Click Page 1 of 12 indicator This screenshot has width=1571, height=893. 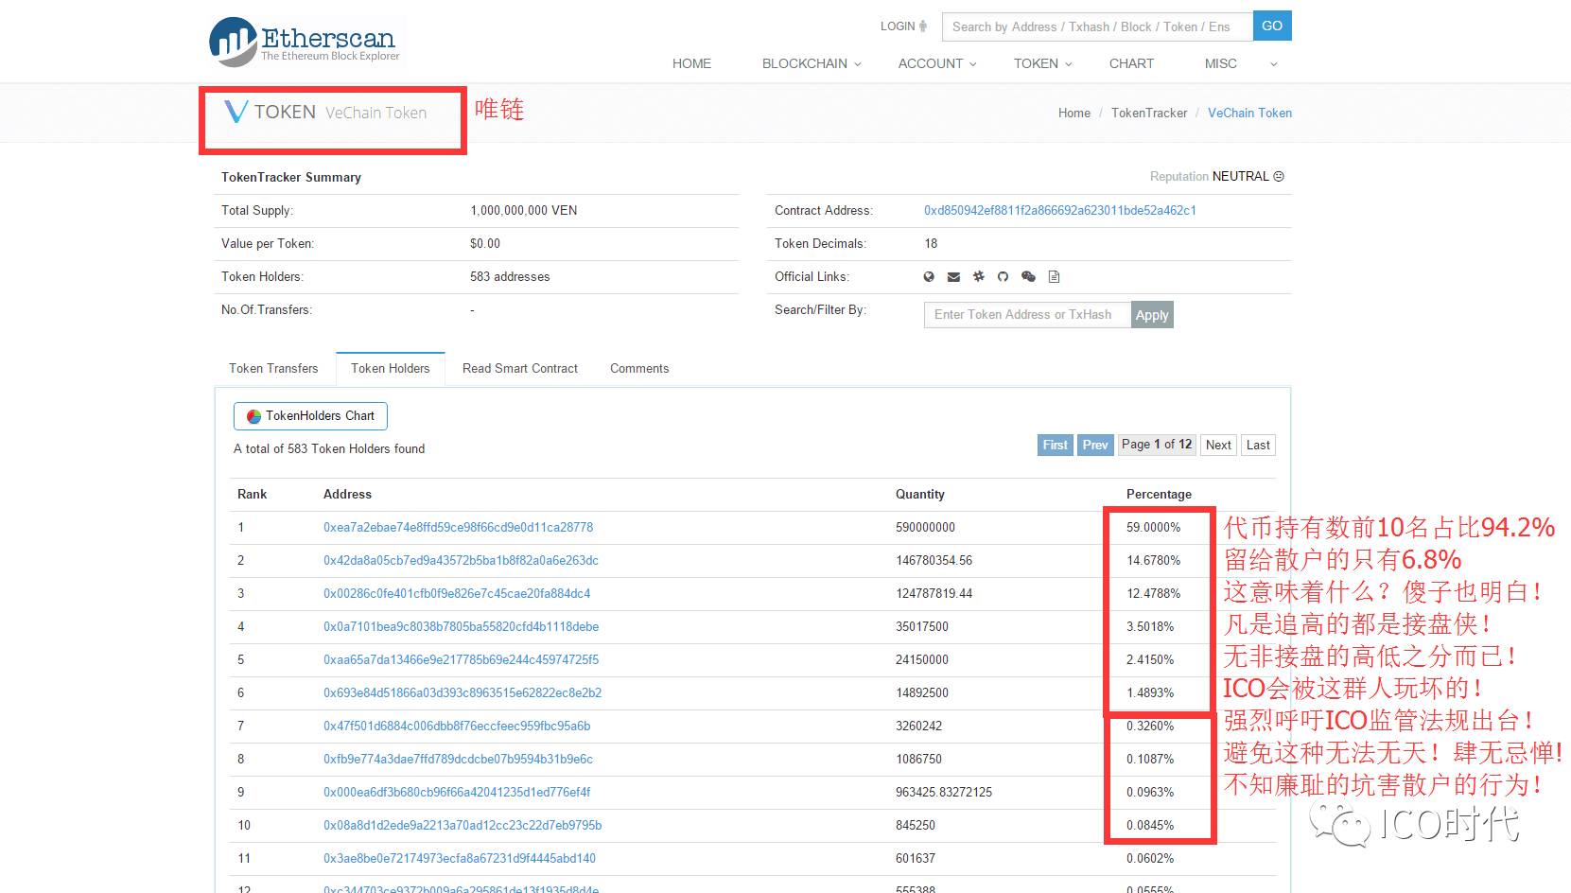click(x=1157, y=445)
